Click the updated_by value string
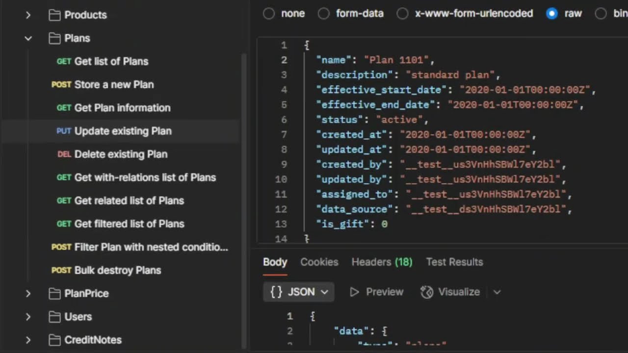 (480, 179)
